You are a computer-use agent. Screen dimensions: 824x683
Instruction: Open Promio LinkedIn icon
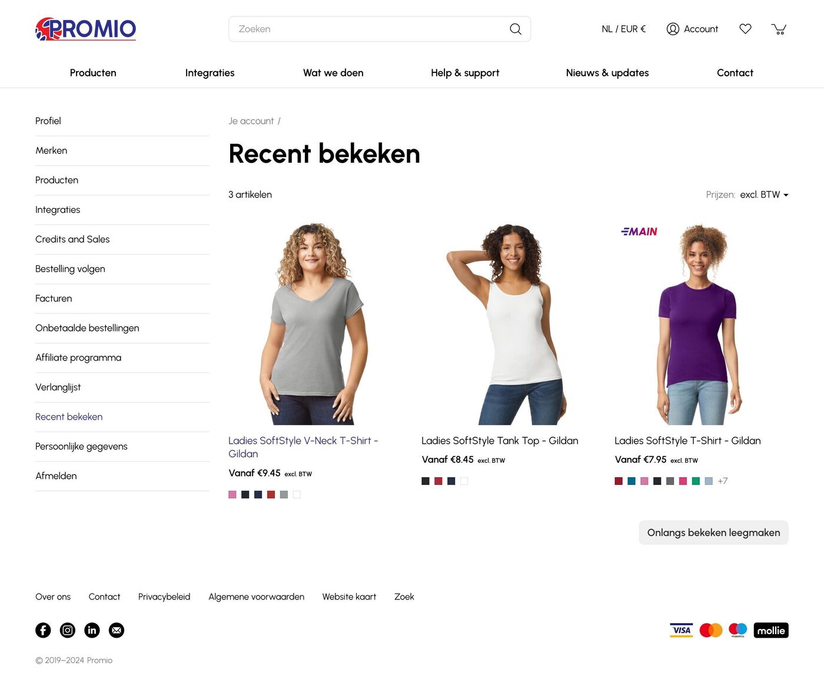pos(92,630)
